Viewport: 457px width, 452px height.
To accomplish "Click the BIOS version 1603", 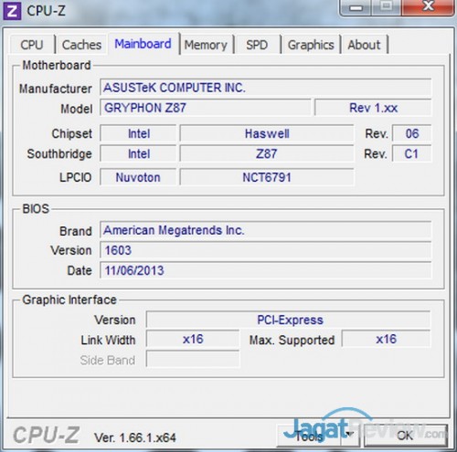I will [265, 250].
